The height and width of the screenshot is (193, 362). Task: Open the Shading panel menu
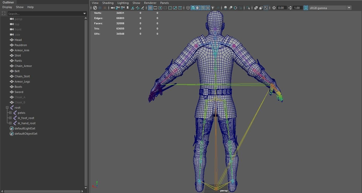pyautogui.click(x=108, y=3)
